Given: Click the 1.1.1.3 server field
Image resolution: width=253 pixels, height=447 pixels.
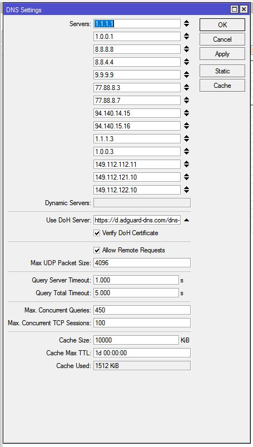Looking at the screenshot, I should point(137,139).
